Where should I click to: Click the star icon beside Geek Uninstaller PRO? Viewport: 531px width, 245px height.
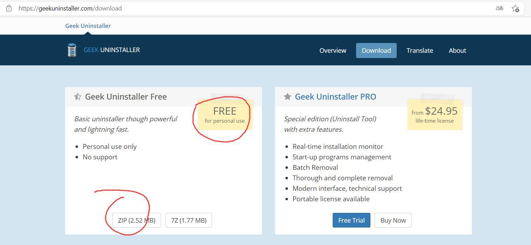click(288, 96)
